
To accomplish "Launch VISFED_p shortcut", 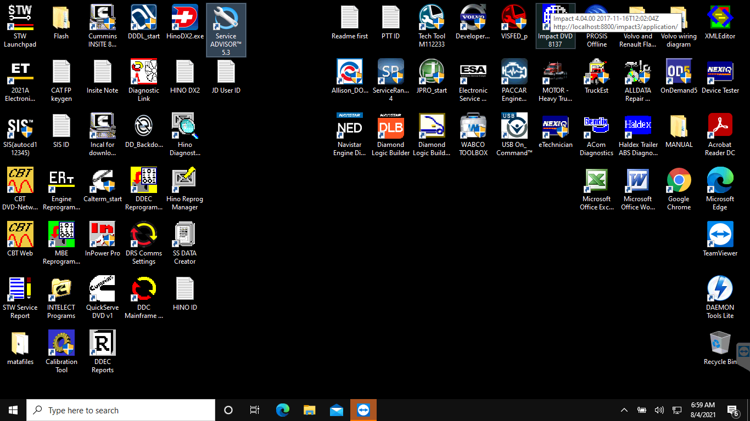I will coord(514,22).
